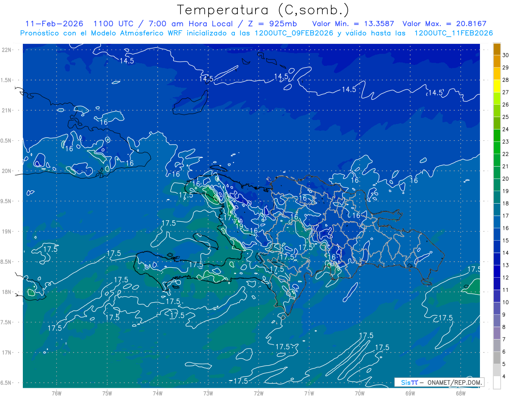
Task: Click the '0.5N' latitude axis label
Action: 6,141
